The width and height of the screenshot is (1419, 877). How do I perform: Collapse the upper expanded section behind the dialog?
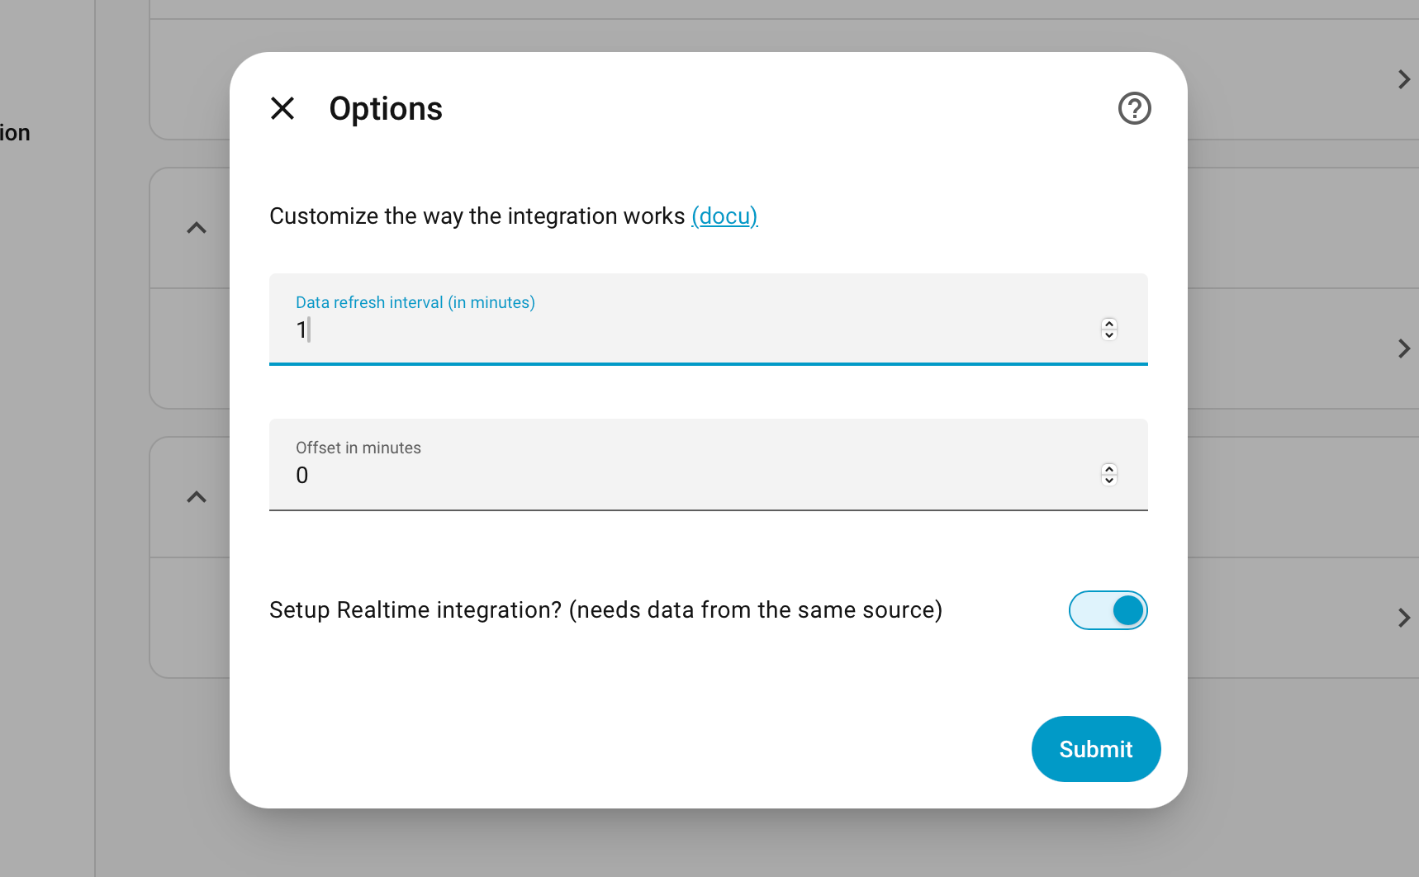[197, 228]
